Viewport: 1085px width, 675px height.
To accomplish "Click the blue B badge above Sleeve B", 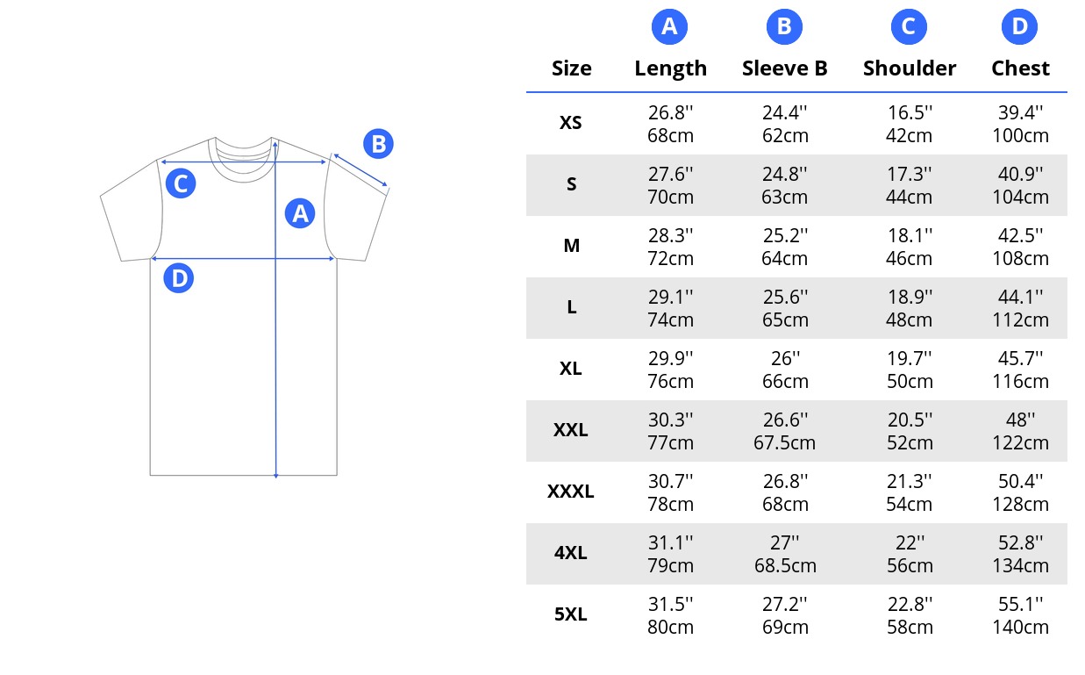I will pos(784,27).
